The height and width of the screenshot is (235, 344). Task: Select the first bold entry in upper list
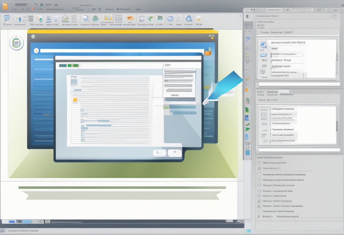(288, 43)
